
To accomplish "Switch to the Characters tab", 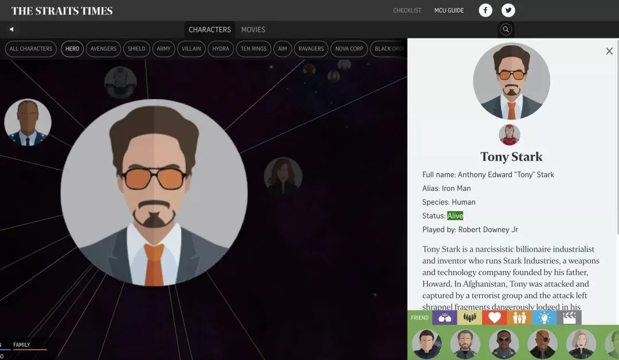I will (210, 30).
